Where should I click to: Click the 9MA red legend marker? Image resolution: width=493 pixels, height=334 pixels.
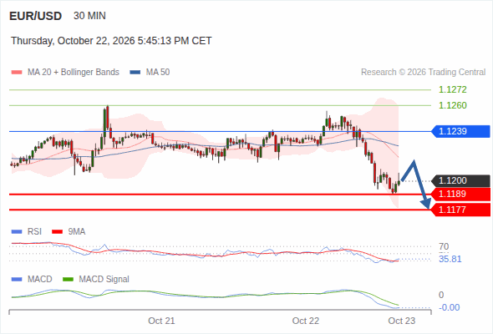click(57, 232)
